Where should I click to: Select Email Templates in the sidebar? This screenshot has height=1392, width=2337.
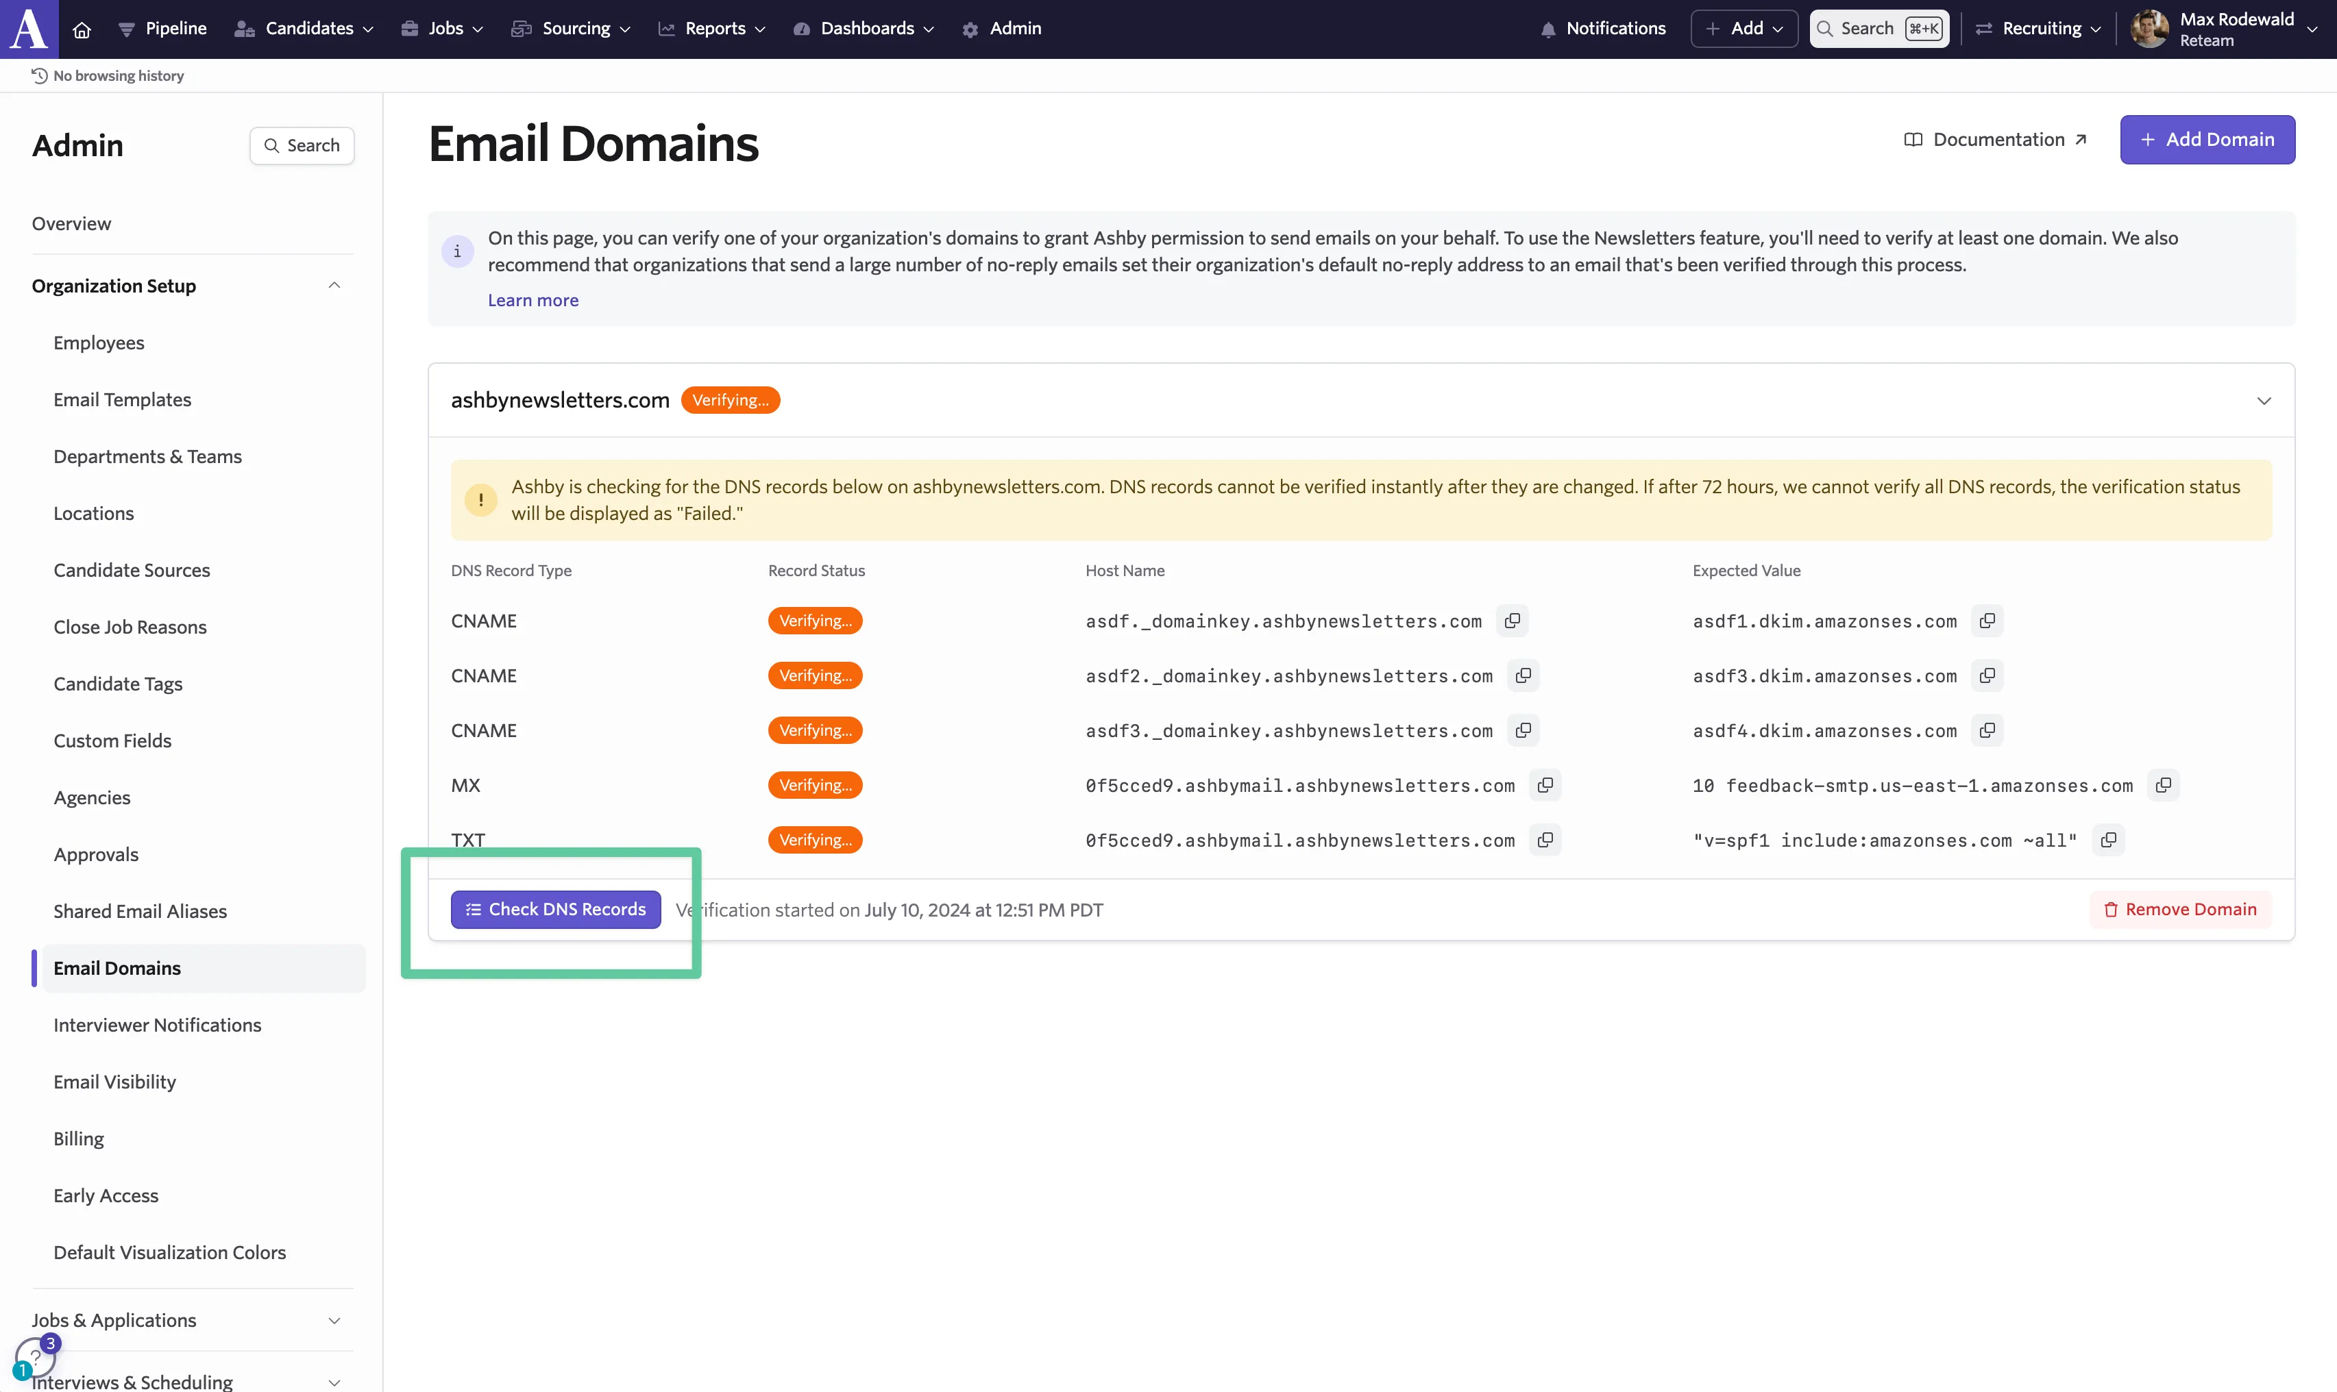point(122,399)
